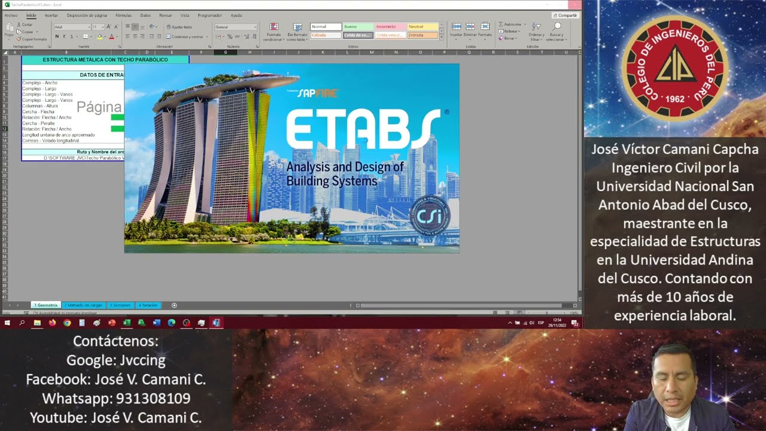Open the Archivo menu tab

pyautogui.click(x=11, y=16)
